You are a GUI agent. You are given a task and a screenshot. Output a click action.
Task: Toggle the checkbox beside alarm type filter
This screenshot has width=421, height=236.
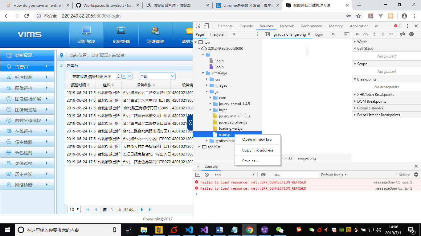[124, 76]
